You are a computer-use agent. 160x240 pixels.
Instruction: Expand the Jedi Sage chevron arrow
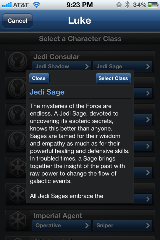point(148,66)
